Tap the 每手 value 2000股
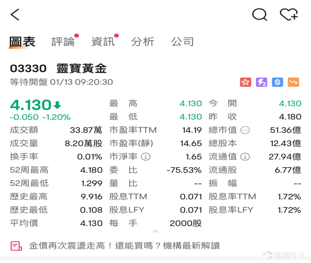311x263 pixels. tap(186, 223)
